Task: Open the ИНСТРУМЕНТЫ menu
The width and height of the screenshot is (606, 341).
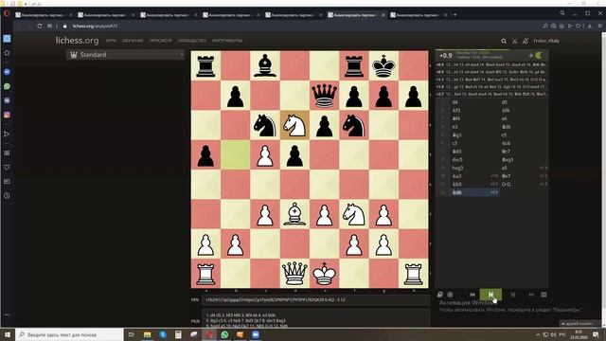Action: tap(227, 41)
